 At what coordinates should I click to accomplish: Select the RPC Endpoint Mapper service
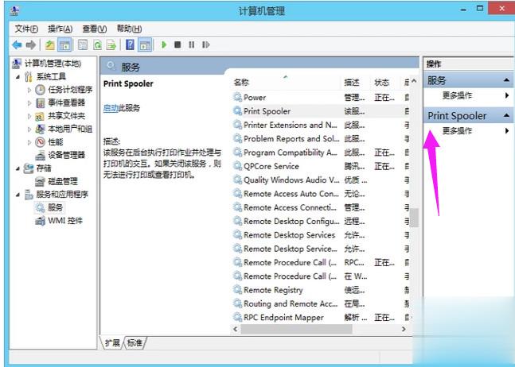click(321, 318)
